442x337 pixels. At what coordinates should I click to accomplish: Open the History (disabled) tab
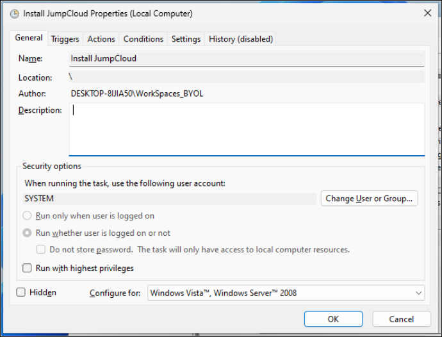pos(241,39)
